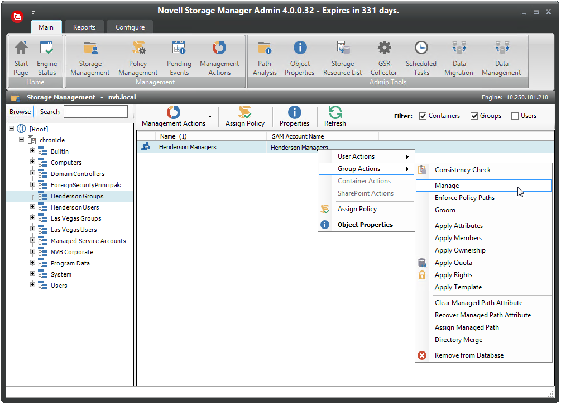The image size is (561, 404).
Task: Toggle the Groups filter checkbox
Action: 474,116
